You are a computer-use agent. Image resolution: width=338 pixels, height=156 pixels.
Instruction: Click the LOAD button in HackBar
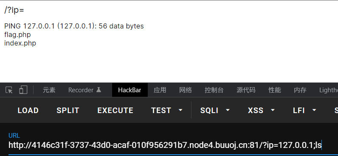pyautogui.click(x=28, y=111)
